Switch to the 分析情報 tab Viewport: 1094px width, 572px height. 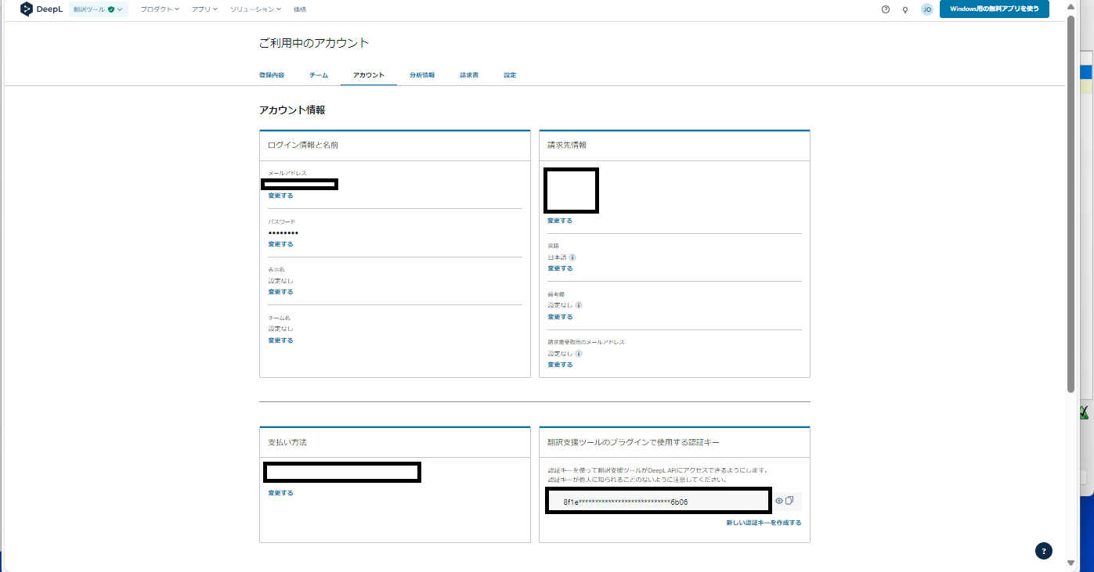422,75
